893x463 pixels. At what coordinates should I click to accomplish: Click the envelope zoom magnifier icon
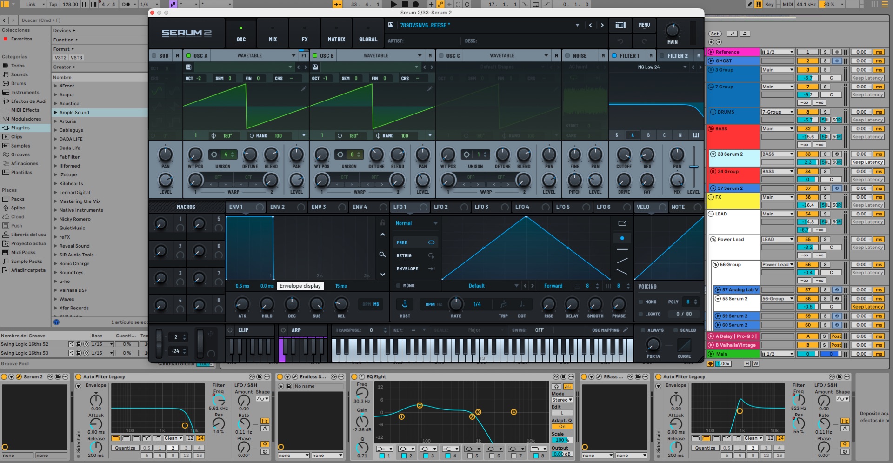tap(382, 255)
